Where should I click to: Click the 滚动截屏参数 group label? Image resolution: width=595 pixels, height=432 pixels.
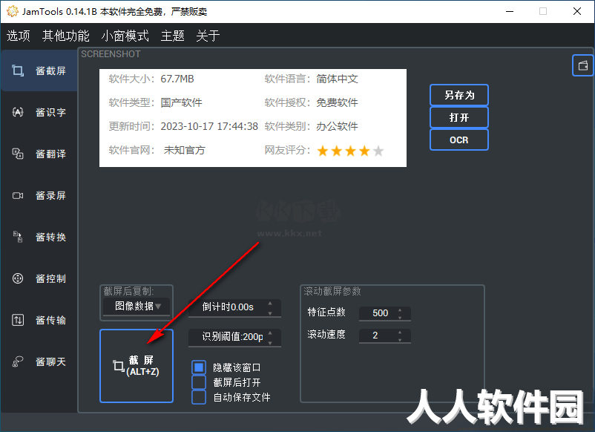pyautogui.click(x=332, y=291)
